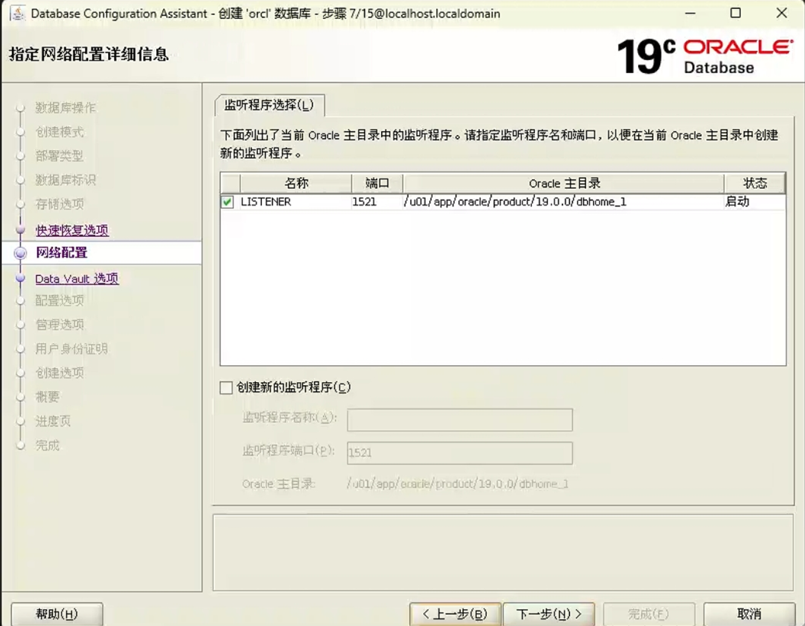Click the Data Vault 选项 step bullet

21,279
